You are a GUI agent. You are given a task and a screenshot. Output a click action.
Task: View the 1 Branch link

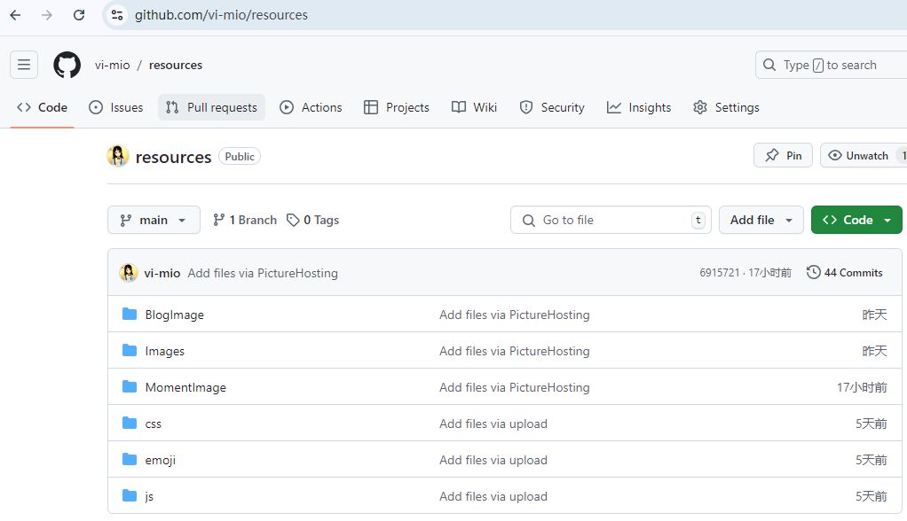[x=245, y=220]
